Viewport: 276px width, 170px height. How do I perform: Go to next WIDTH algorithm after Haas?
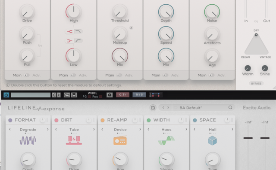(186, 129)
